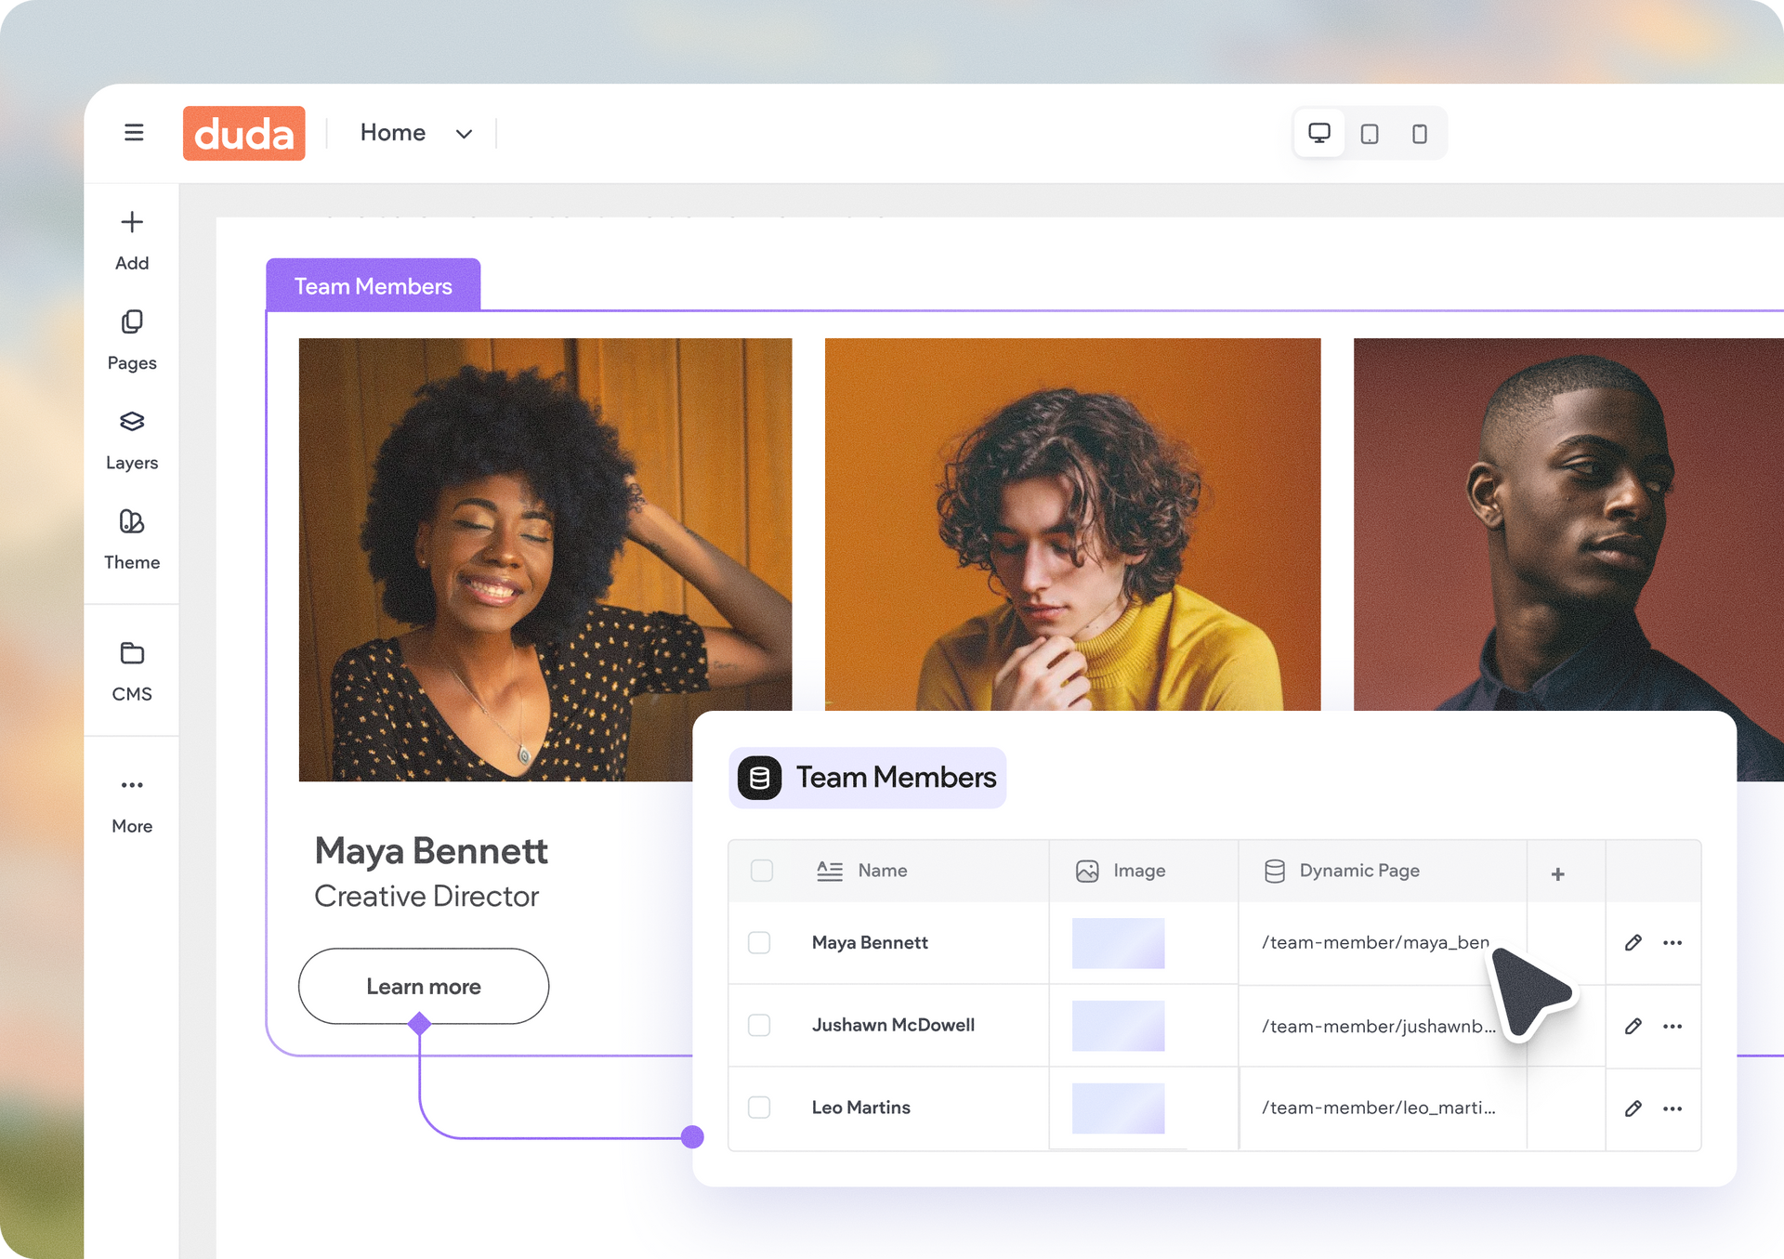This screenshot has height=1259, width=1784.
Task: Click Leo Martins' image cell swatch
Action: pyautogui.click(x=1118, y=1108)
